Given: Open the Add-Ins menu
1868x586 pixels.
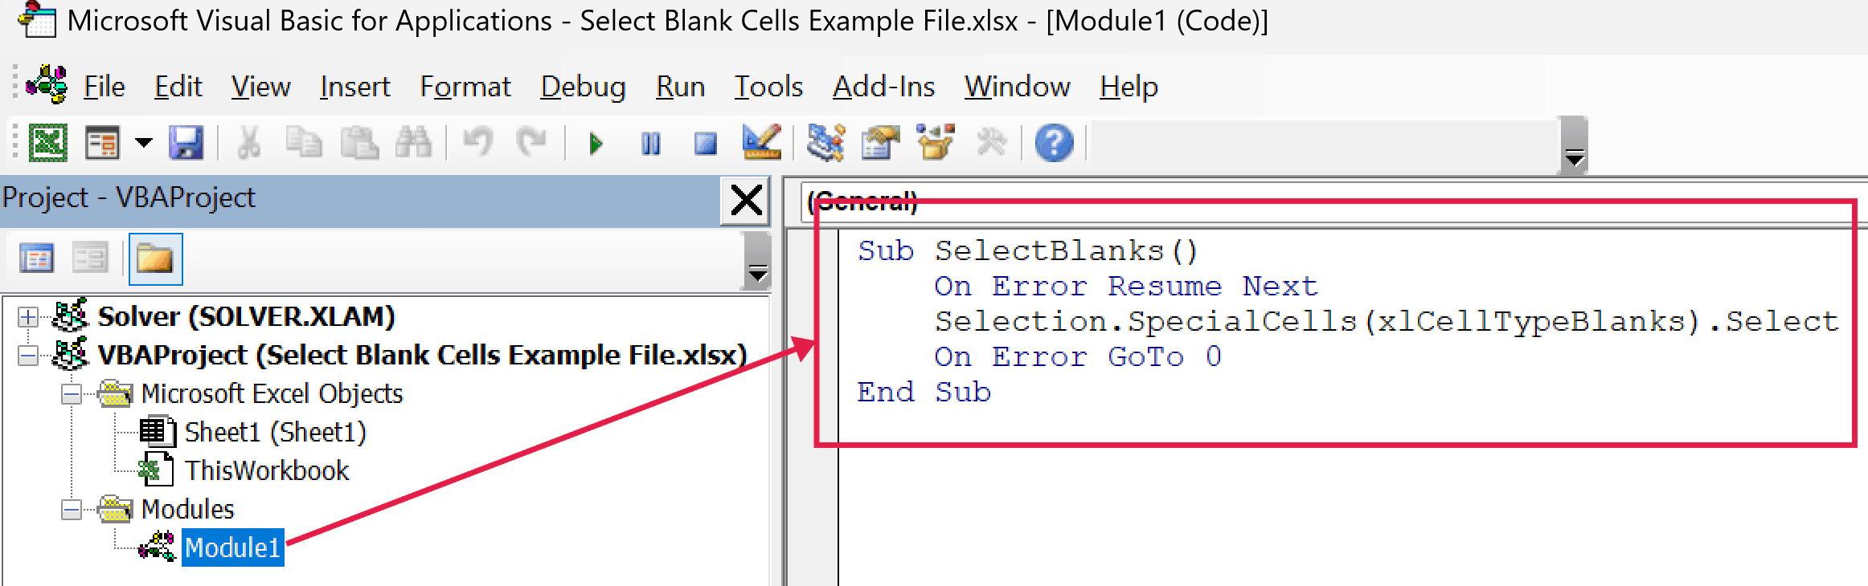Looking at the screenshot, I should (883, 87).
